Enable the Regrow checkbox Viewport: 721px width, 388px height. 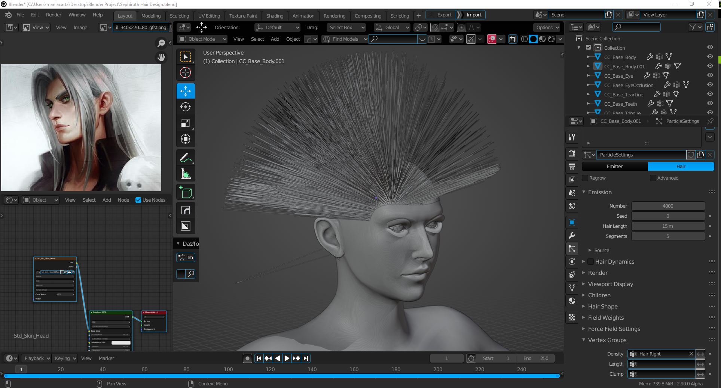click(585, 178)
